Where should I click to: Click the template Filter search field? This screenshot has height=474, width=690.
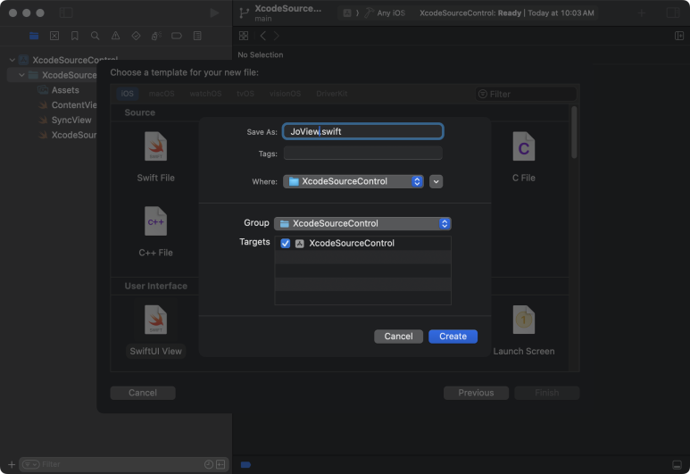[x=526, y=95]
